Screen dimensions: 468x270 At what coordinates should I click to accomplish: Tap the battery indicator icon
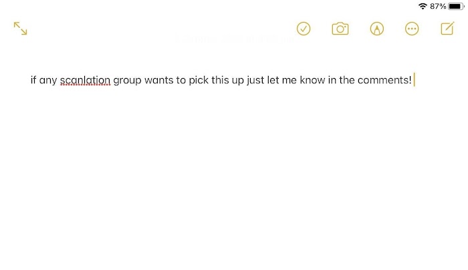coord(457,6)
